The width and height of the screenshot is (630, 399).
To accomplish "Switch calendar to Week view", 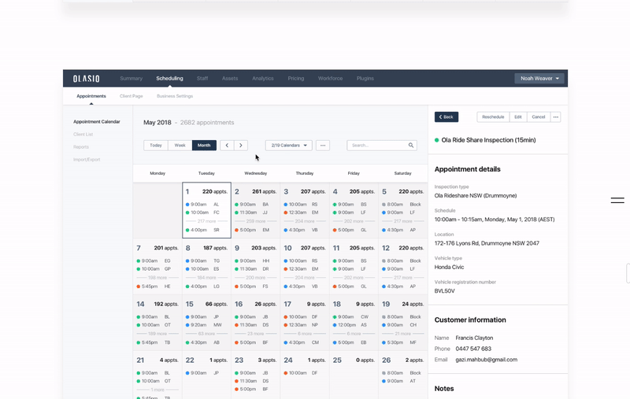I will click(x=180, y=146).
